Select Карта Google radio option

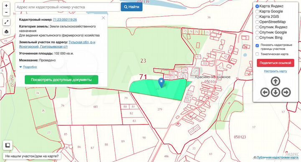tap(257, 12)
